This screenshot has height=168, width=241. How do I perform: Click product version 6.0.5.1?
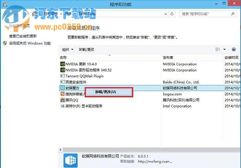click(143, 156)
